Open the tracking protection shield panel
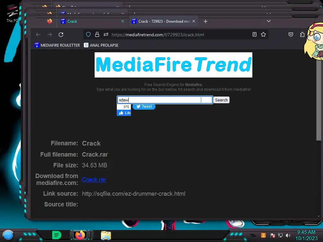Screen dimensions: 323x242 click(88, 35)
